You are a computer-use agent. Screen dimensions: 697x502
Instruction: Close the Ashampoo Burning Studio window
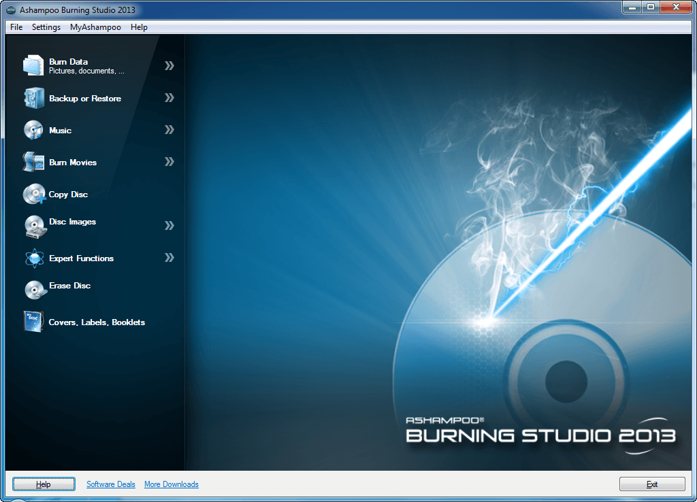click(676, 7)
